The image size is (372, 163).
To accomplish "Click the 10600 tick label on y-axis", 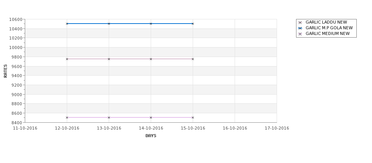I will click(16, 19).
